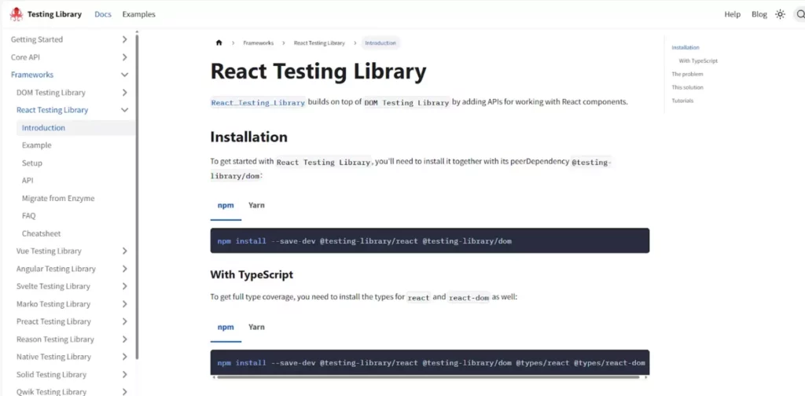Click the React Testing Library page heading
Screen dimensions: 805x396
[318, 71]
